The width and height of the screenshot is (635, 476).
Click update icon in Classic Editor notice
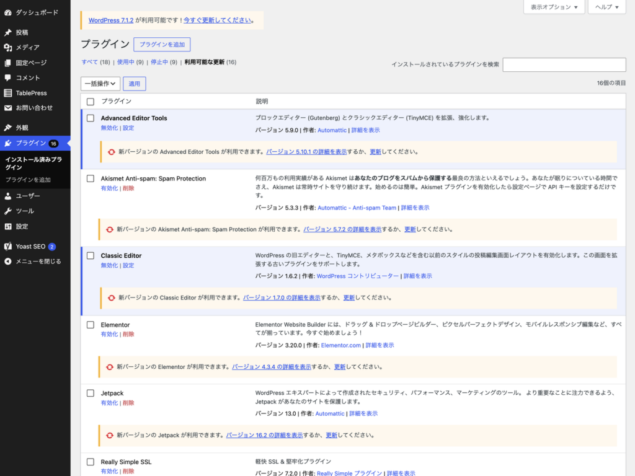click(x=112, y=297)
